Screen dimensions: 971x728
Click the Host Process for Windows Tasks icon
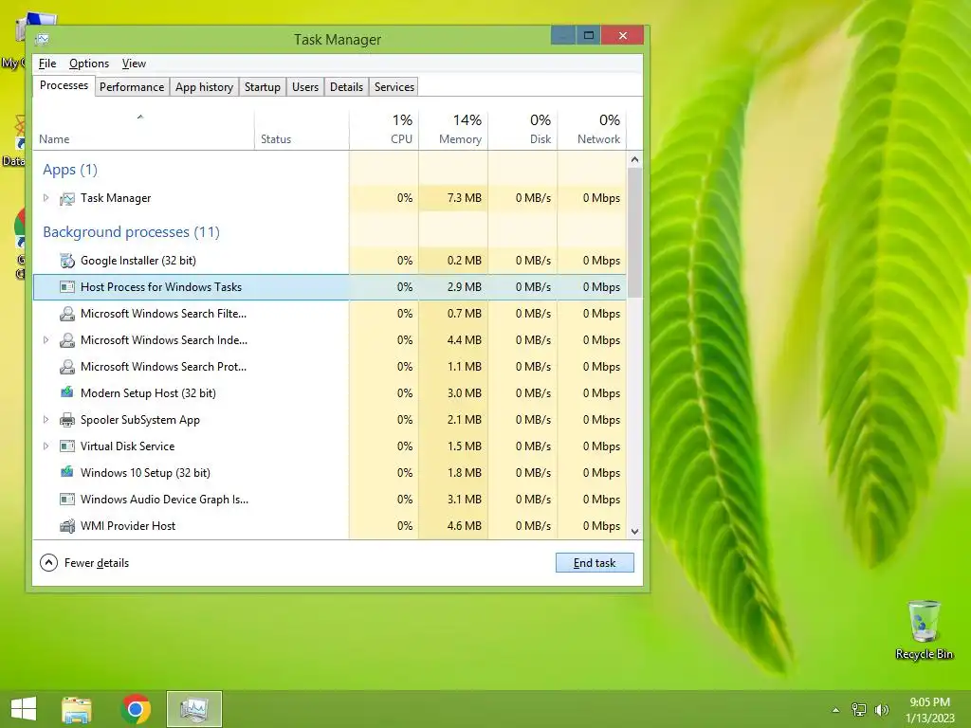tap(67, 287)
